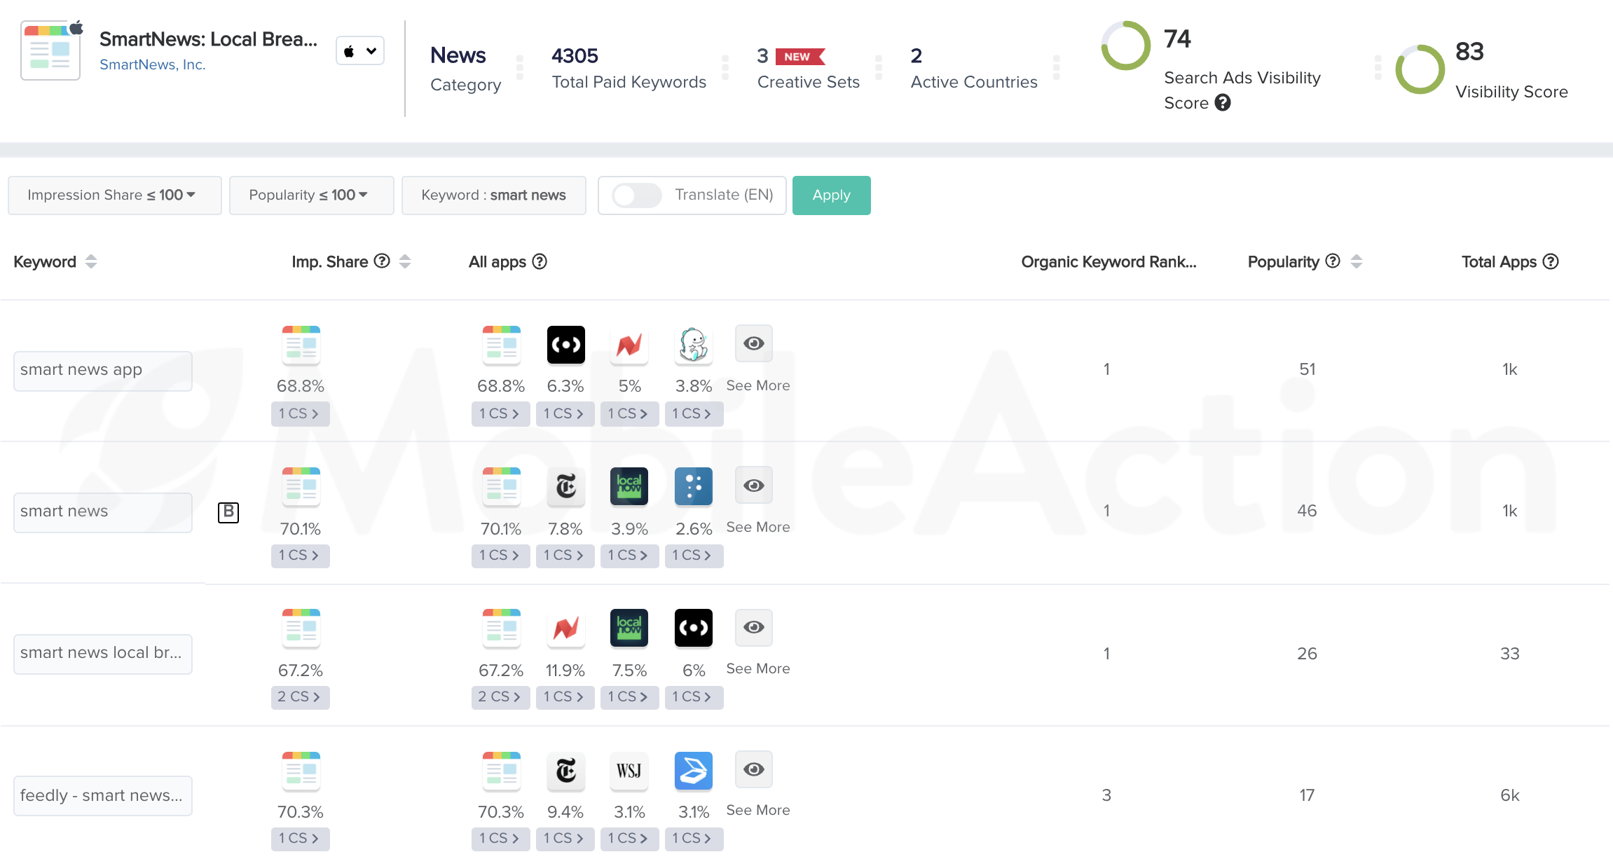Click Local Now icon in smart news row
The width and height of the screenshot is (1613, 859).
[x=629, y=486]
